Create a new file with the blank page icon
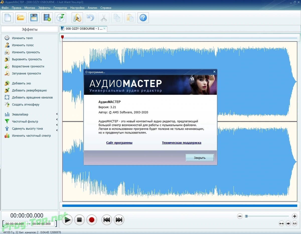The height and width of the screenshot is (234, 301). tap(8, 18)
